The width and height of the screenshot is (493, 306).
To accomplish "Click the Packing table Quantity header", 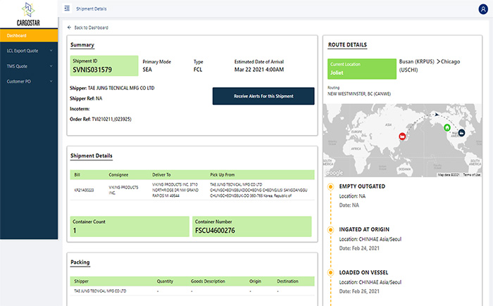I will (165, 281).
